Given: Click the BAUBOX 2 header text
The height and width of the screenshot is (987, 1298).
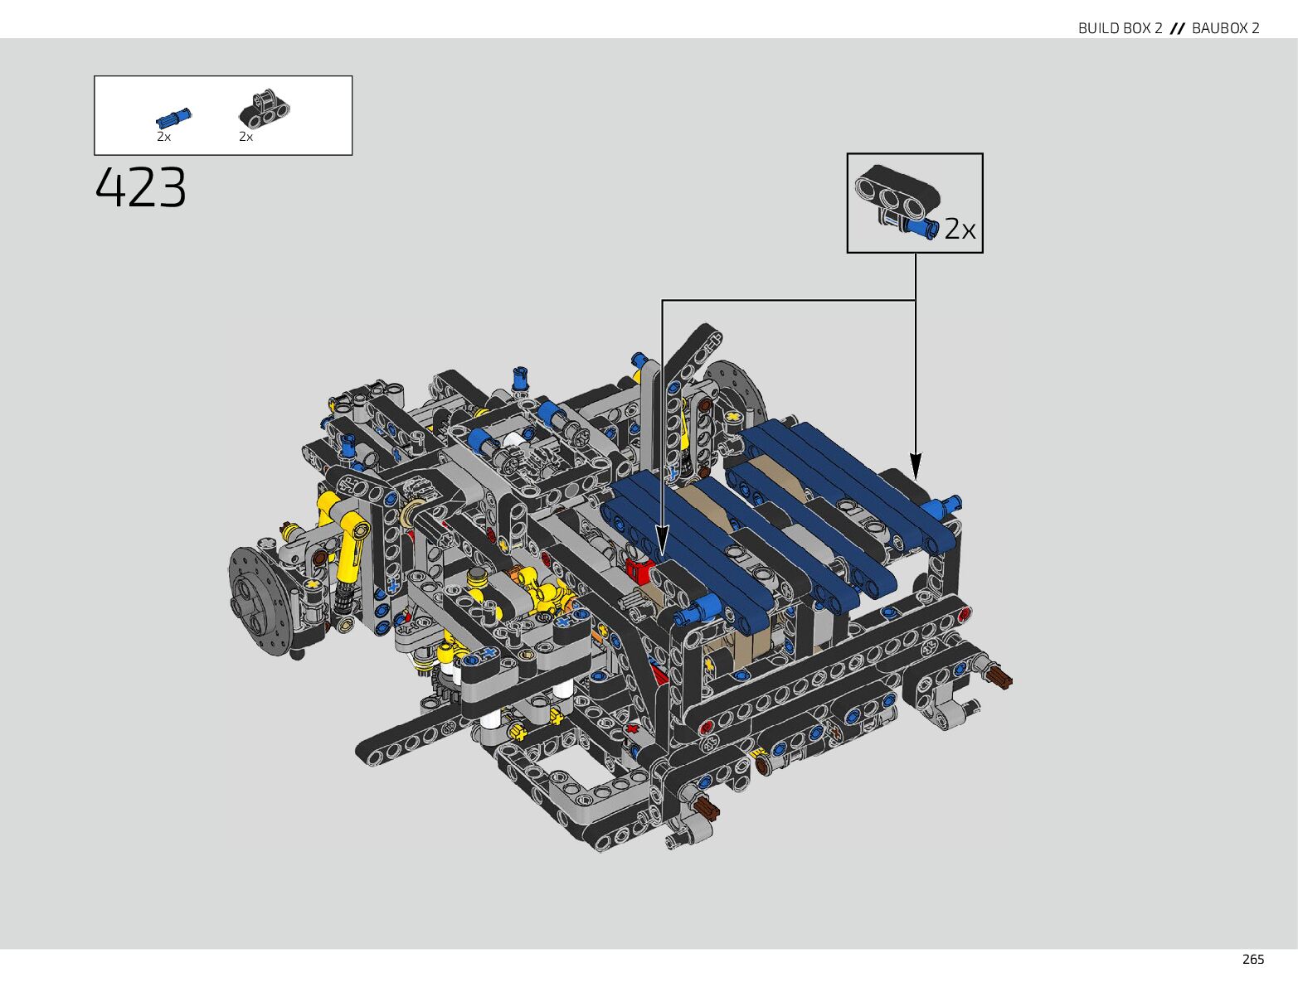Looking at the screenshot, I should pyautogui.click(x=1225, y=28).
